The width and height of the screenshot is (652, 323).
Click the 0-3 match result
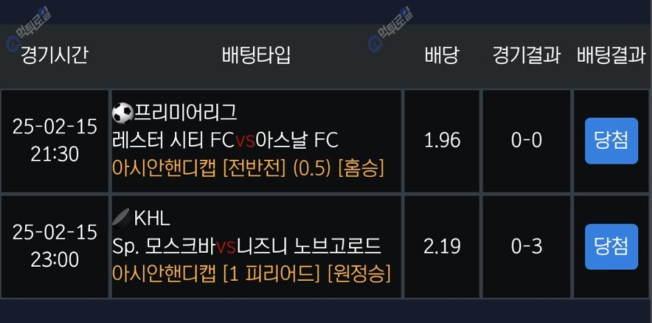pyautogui.click(x=526, y=247)
